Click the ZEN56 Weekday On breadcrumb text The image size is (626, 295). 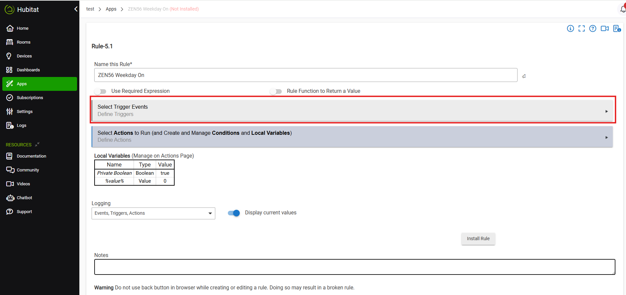[x=148, y=9]
